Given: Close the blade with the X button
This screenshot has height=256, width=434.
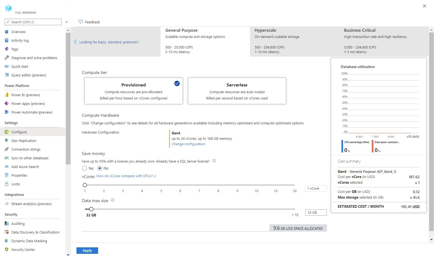Looking at the screenshot, I should point(425,6).
